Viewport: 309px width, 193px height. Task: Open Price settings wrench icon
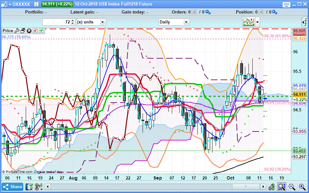click(x=17, y=31)
